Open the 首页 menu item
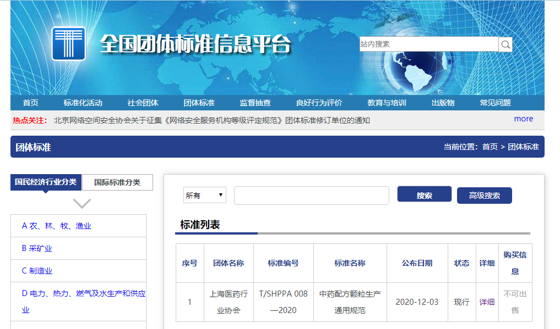This screenshot has width=560, height=329. 30,103
